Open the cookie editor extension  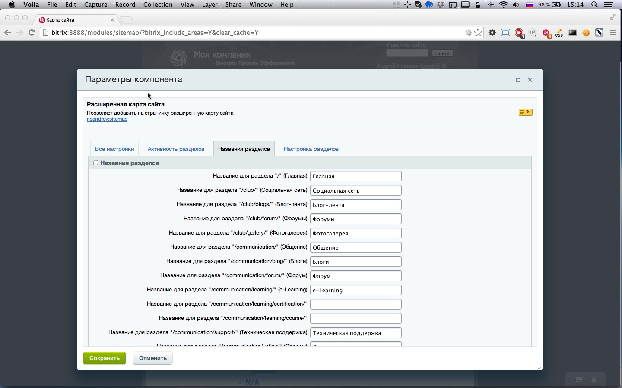tap(586, 33)
